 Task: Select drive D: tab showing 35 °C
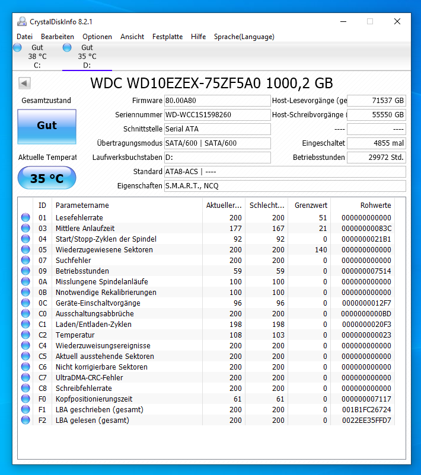[87, 56]
